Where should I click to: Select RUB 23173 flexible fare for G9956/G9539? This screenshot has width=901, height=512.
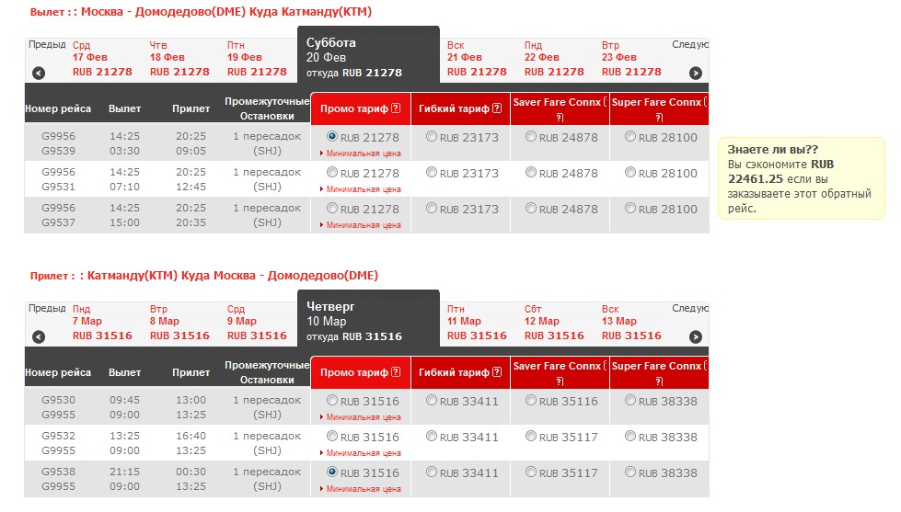coord(433,137)
